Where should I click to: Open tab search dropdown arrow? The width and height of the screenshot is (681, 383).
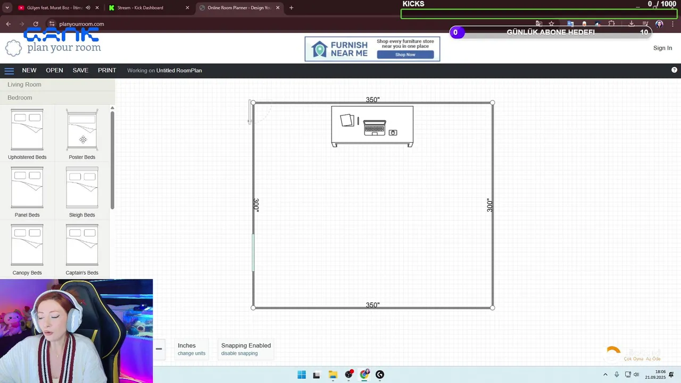(7, 8)
